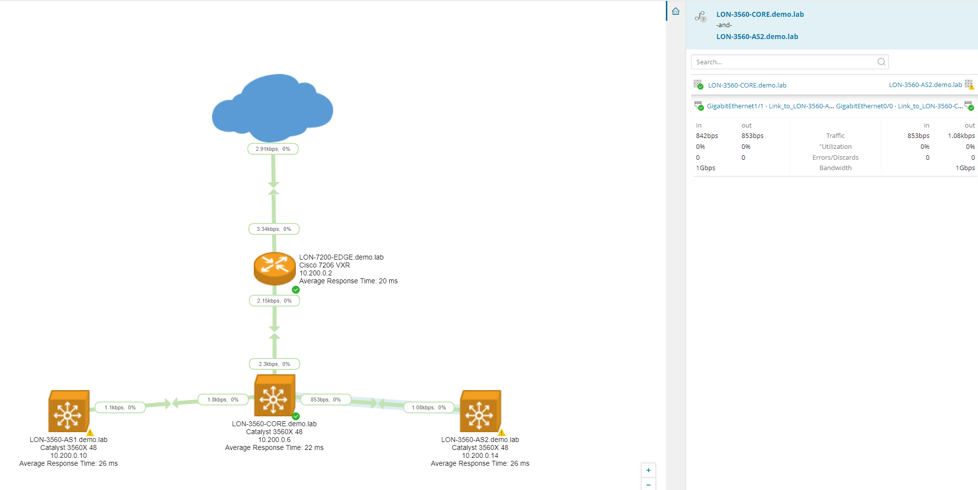Select the LON-7200-EDGE router icon
Screen dimensions: 978x490
(275, 268)
